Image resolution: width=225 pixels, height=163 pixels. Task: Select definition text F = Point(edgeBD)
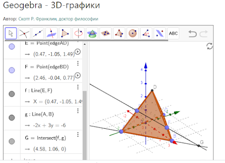[x=47, y=67]
